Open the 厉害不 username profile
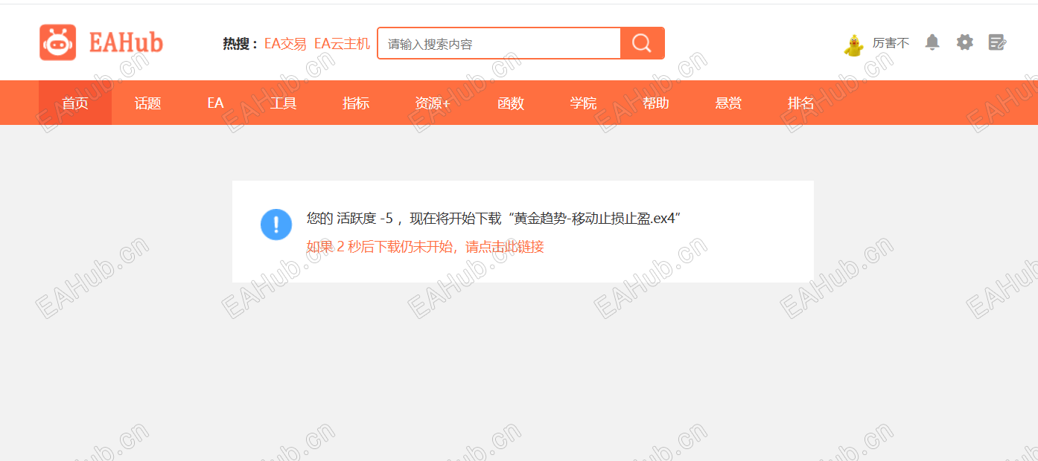This screenshot has height=461, width=1038. click(891, 44)
